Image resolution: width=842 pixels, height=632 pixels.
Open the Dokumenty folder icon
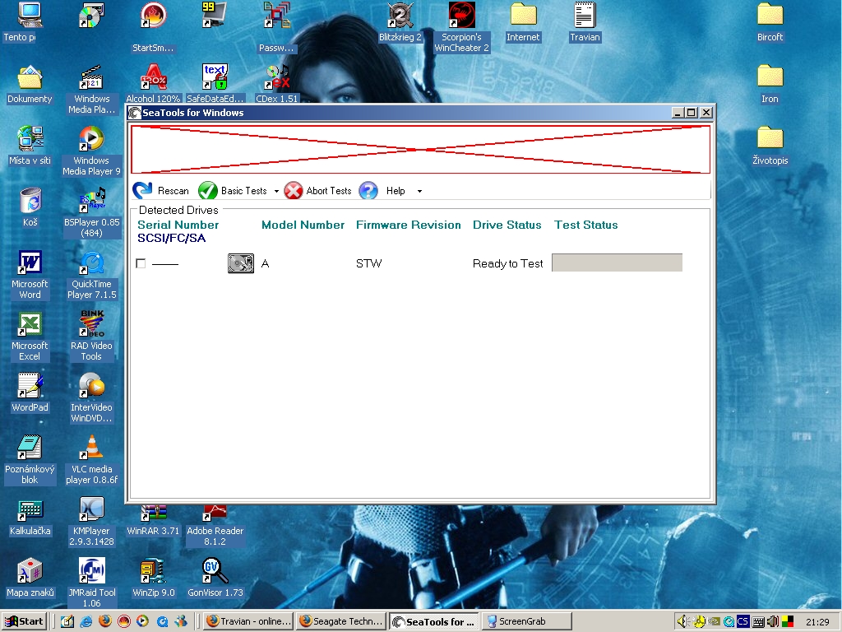pos(30,77)
